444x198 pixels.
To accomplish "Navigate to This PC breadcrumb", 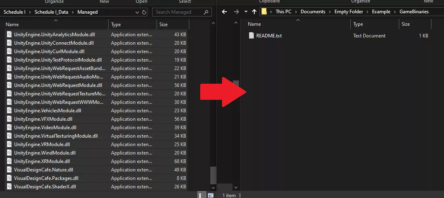I will 283,12.
